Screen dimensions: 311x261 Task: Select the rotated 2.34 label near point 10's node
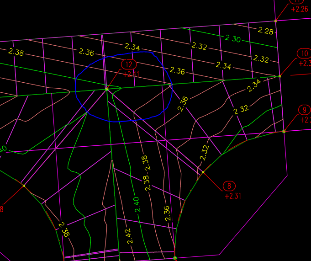(254, 85)
